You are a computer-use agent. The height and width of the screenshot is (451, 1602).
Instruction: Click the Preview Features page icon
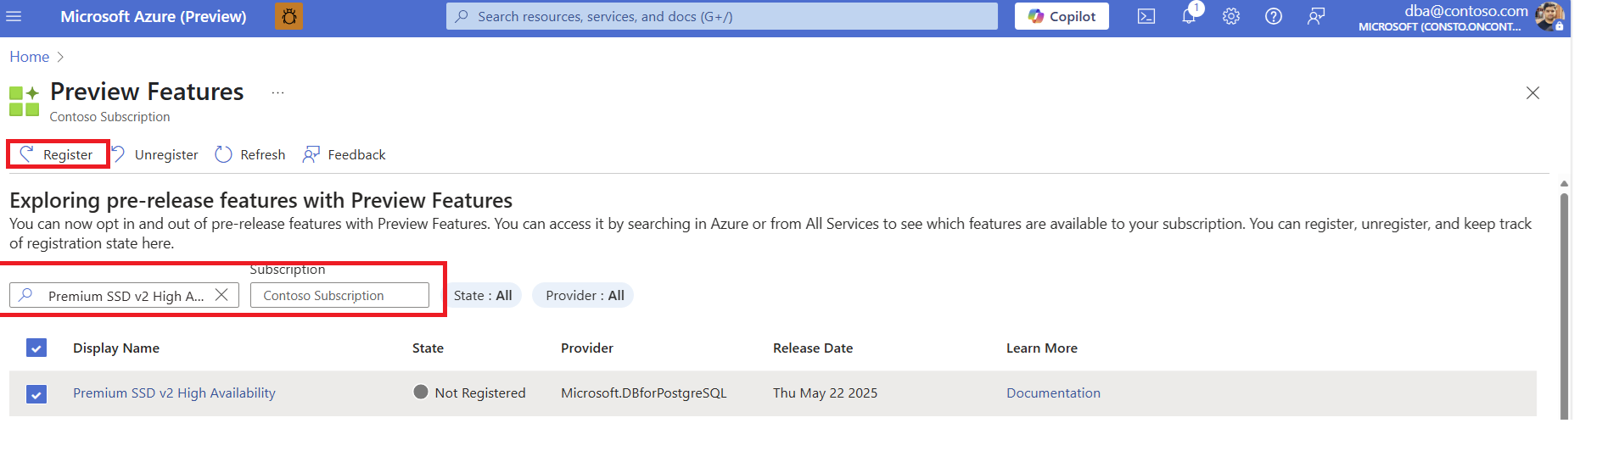pyautogui.click(x=24, y=101)
